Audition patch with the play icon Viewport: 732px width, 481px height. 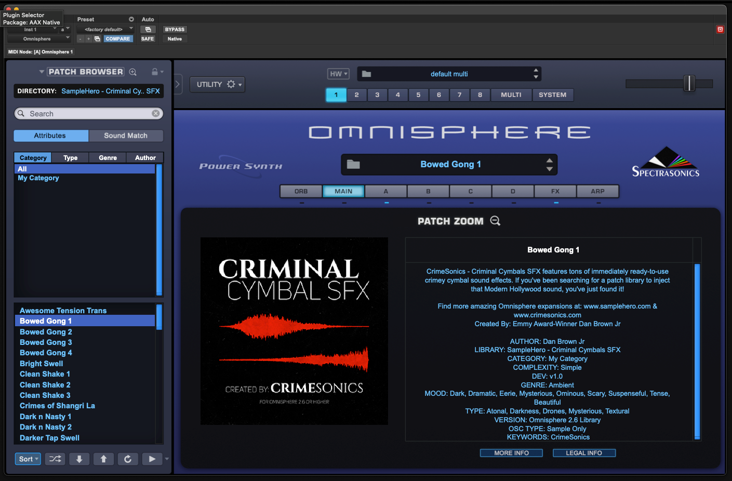pyautogui.click(x=152, y=459)
